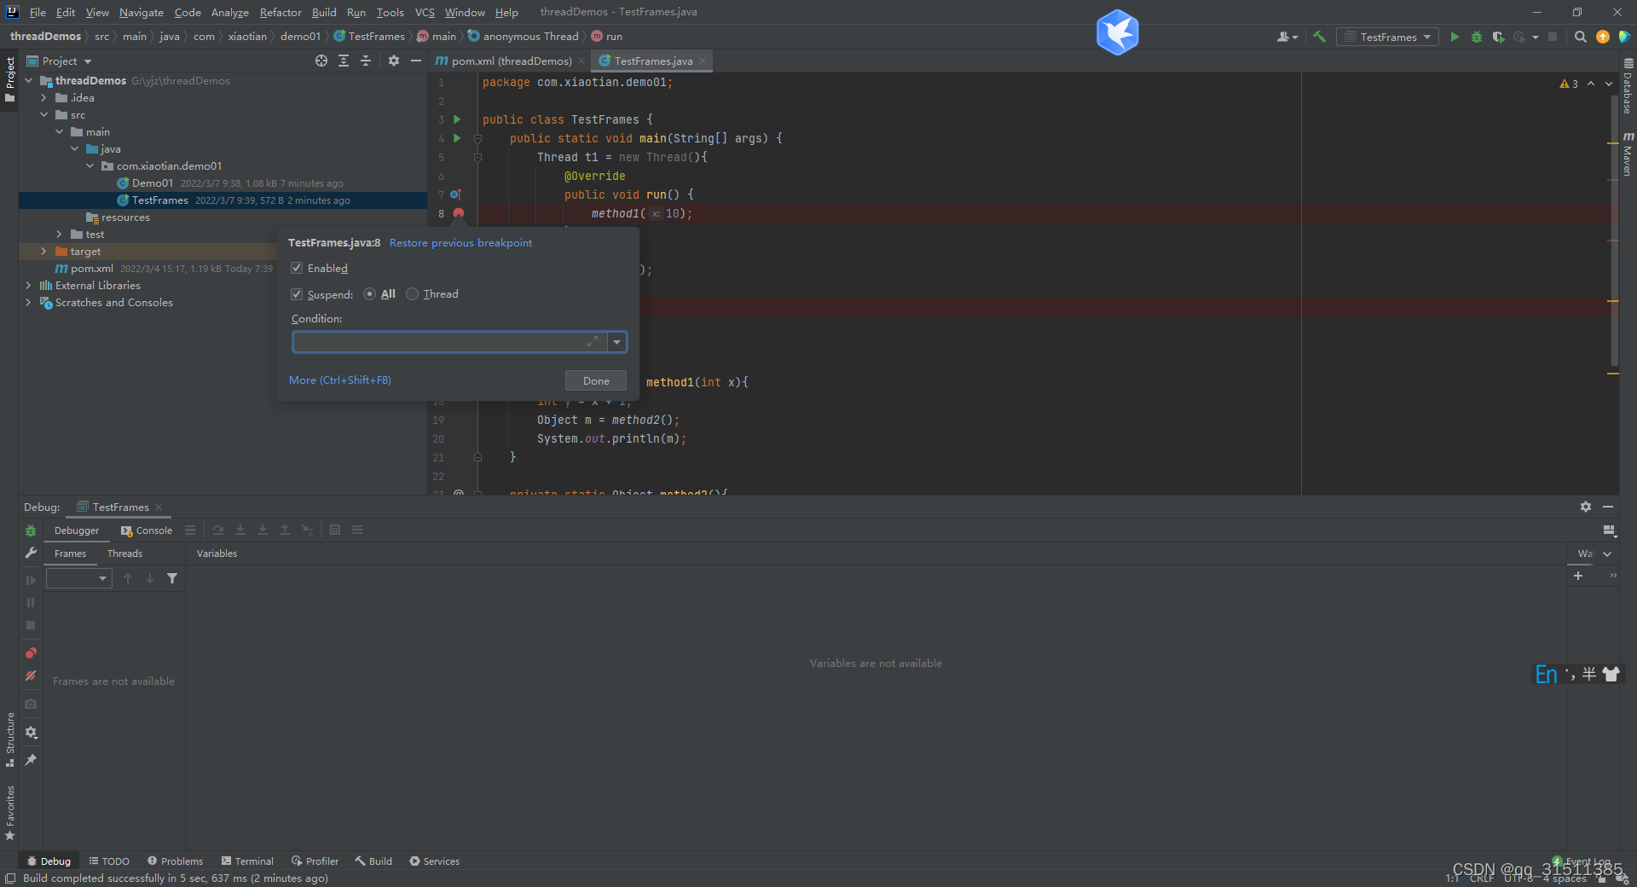Expand Scratches and Consoles node
This screenshot has height=887, width=1637.
coord(29,303)
